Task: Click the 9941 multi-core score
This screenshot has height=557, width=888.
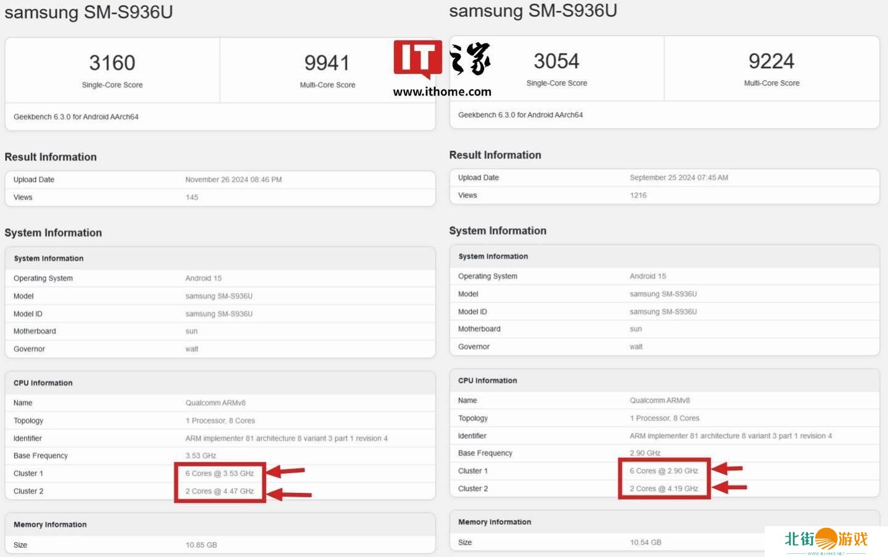Action: (327, 63)
